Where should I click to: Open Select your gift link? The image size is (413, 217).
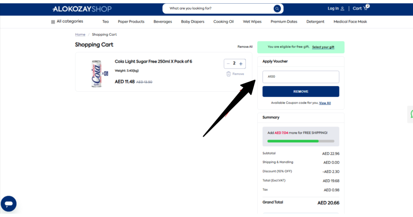click(x=323, y=47)
